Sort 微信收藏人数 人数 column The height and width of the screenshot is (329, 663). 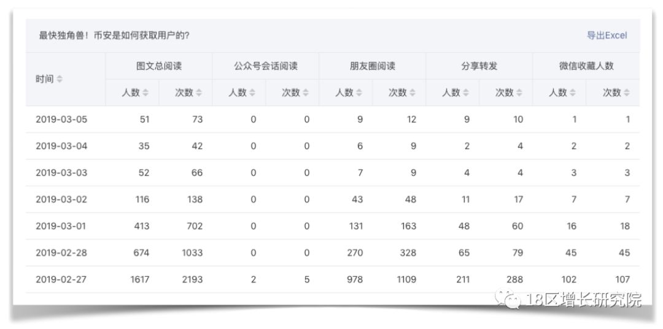pos(573,93)
